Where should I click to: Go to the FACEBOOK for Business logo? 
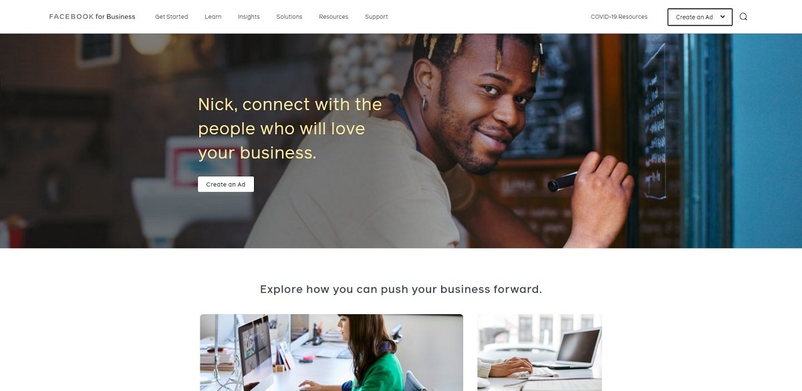click(x=92, y=17)
